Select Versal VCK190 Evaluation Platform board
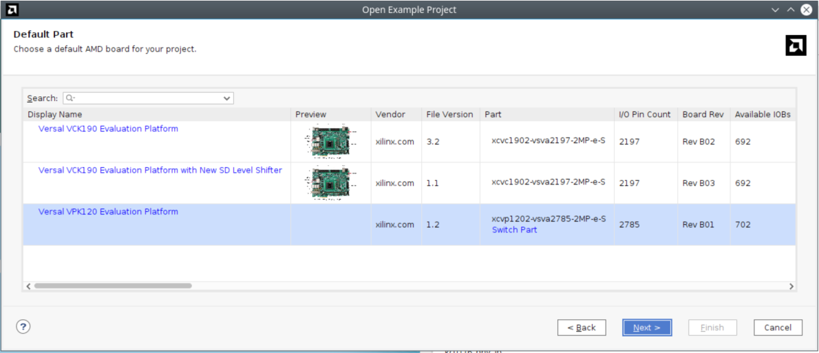 (108, 129)
